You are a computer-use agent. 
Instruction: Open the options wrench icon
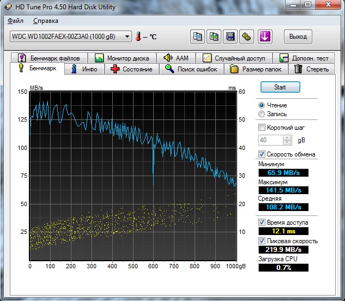click(x=247, y=37)
